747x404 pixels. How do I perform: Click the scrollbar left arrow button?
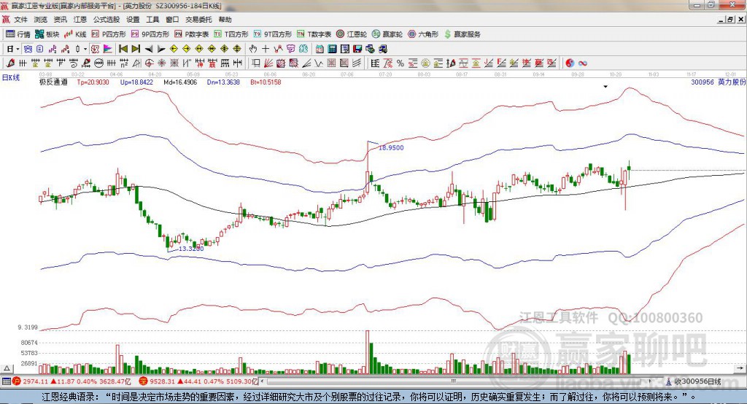pyautogui.click(x=263, y=381)
